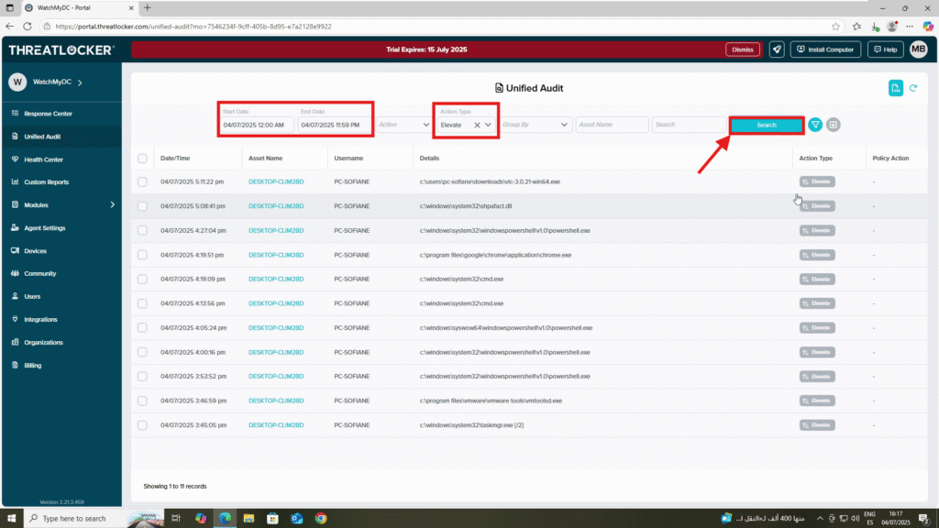Open Custom Reports in the sidebar

(46, 182)
